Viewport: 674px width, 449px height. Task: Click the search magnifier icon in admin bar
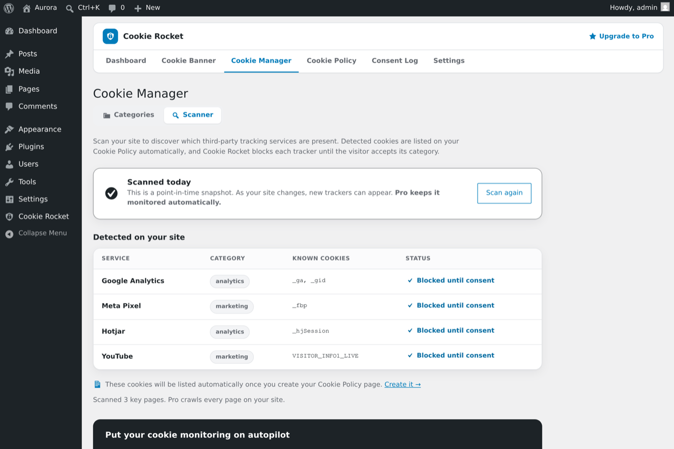tap(70, 8)
